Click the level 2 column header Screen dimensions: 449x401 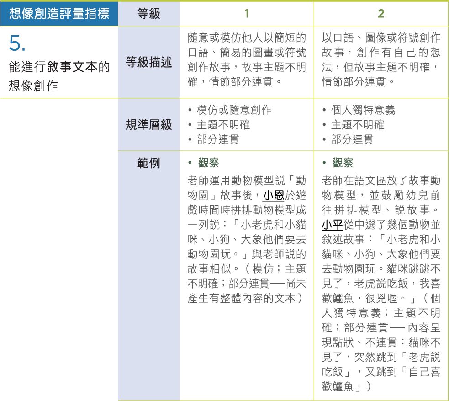pyautogui.click(x=381, y=14)
